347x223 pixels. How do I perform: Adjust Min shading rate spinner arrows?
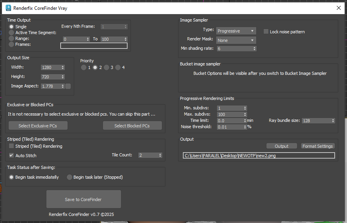254,49
